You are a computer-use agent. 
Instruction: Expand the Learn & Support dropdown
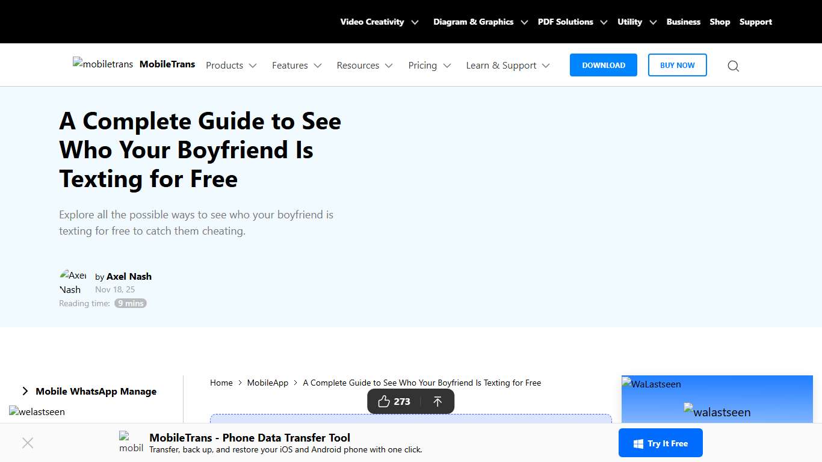pyautogui.click(x=507, y=65)
